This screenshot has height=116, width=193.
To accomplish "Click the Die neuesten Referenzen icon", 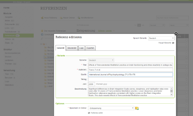I will coord(42,30).
